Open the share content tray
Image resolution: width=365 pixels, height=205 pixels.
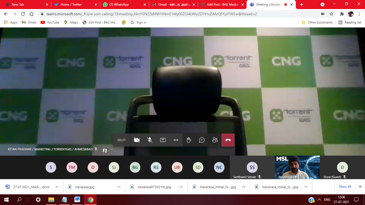coord(163,140)
